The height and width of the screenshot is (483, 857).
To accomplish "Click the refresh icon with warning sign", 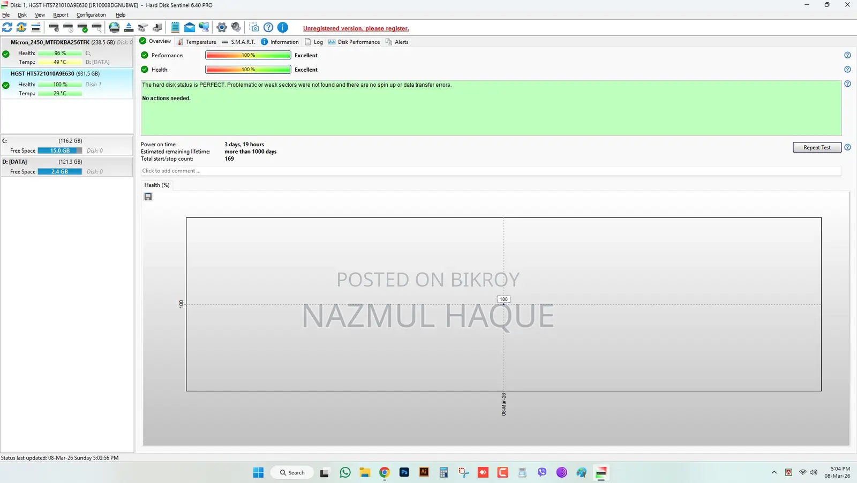I will coord(21,27).
